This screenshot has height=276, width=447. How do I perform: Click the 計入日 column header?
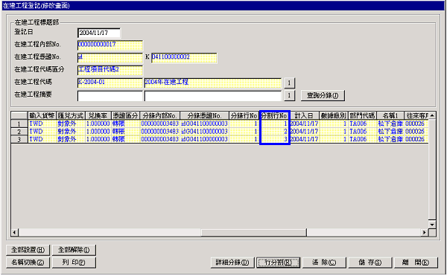click(304, 115)
